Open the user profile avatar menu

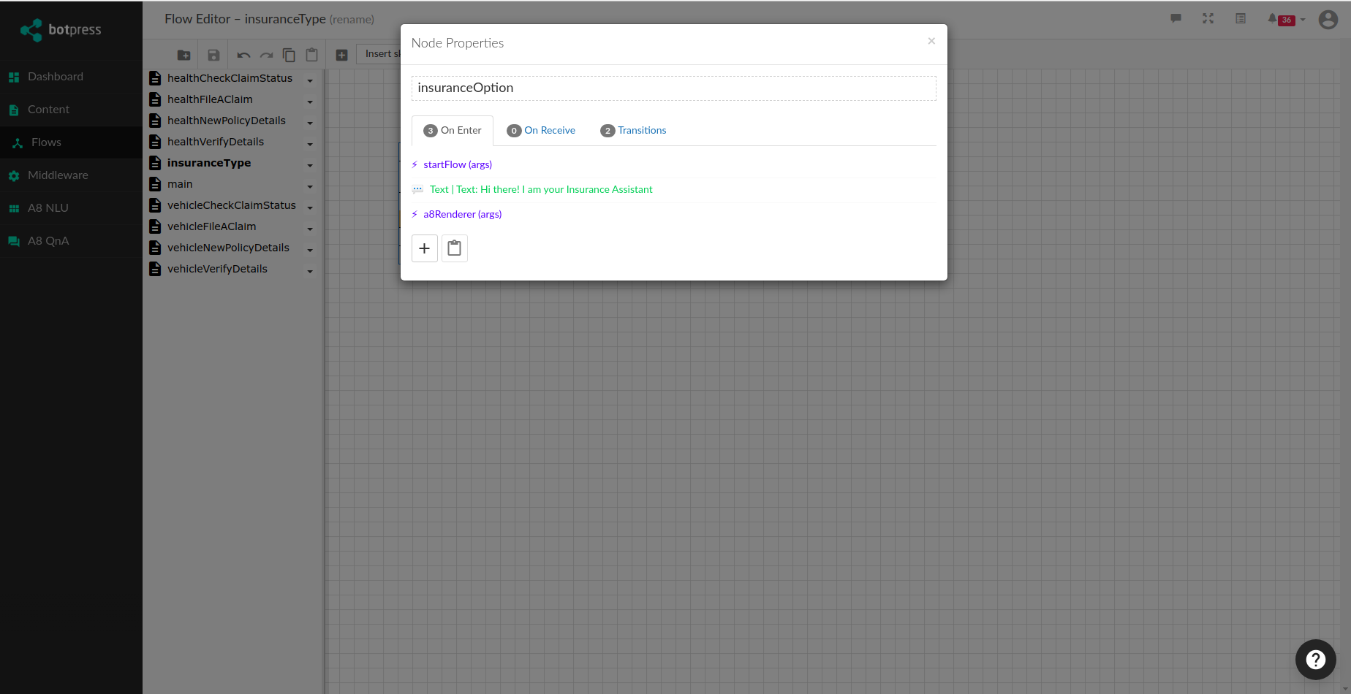click(1328, 20)
